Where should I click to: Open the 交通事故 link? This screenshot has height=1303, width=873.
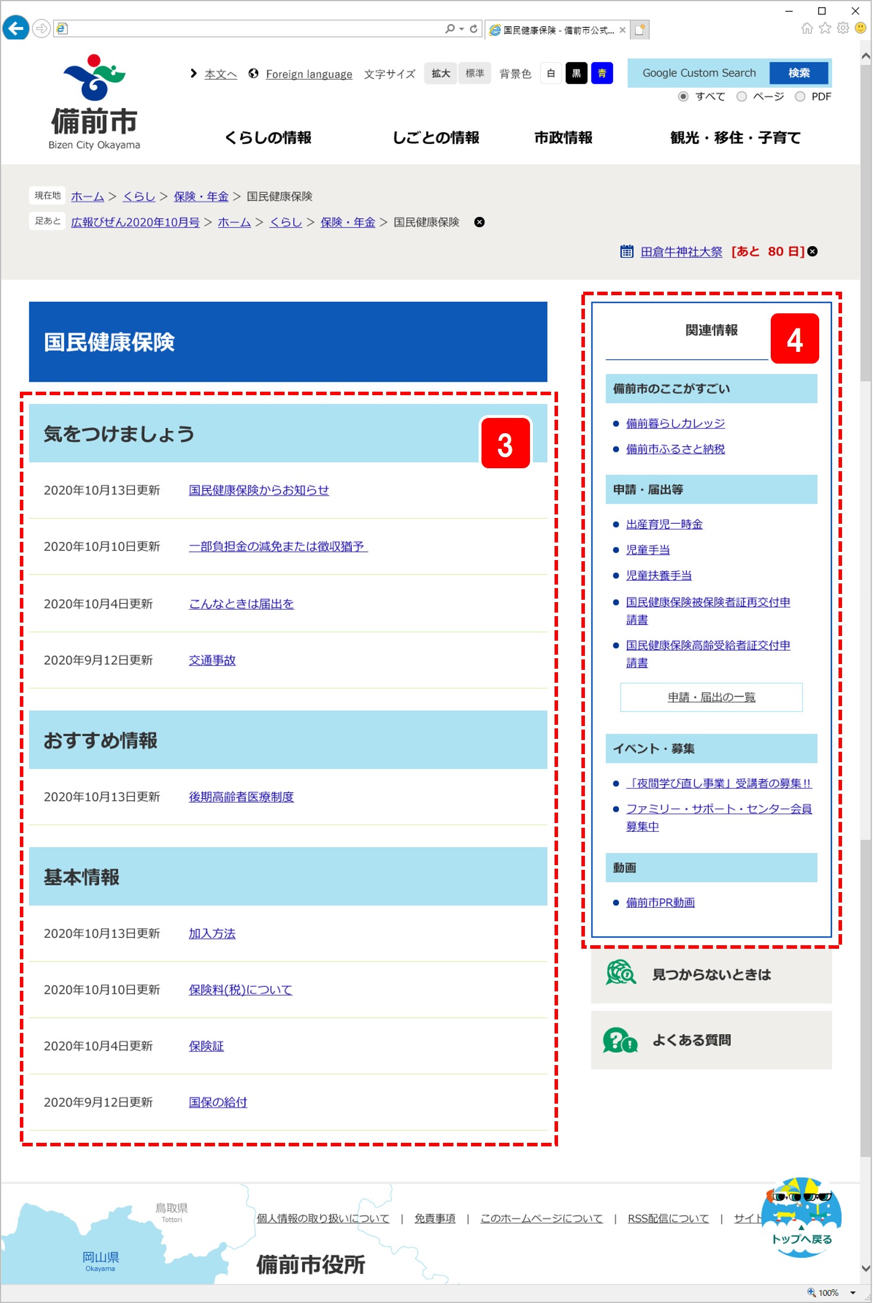point(212,660)
